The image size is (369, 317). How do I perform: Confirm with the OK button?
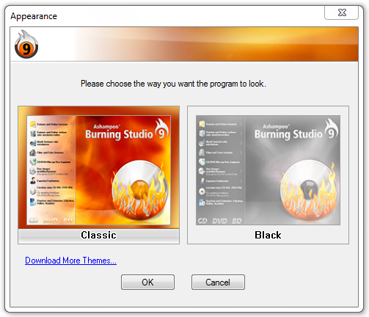click(x=147, y=283)
